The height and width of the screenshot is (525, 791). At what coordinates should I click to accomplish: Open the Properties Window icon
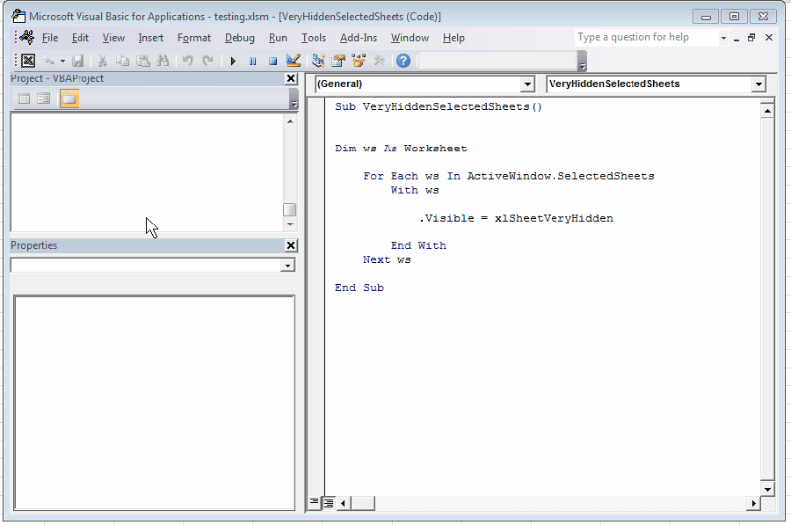(x=338, y=61)
